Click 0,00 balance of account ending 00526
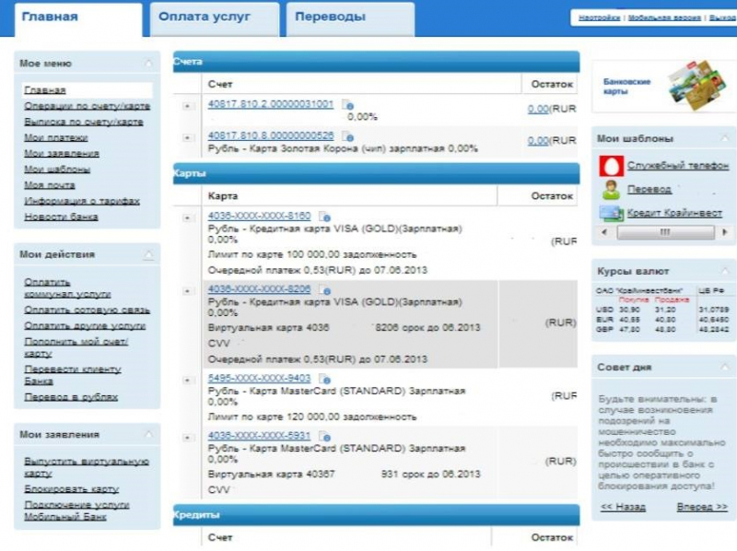Viewport: 737px width, 551px height. pyautogui.click(x=538, y=141)
